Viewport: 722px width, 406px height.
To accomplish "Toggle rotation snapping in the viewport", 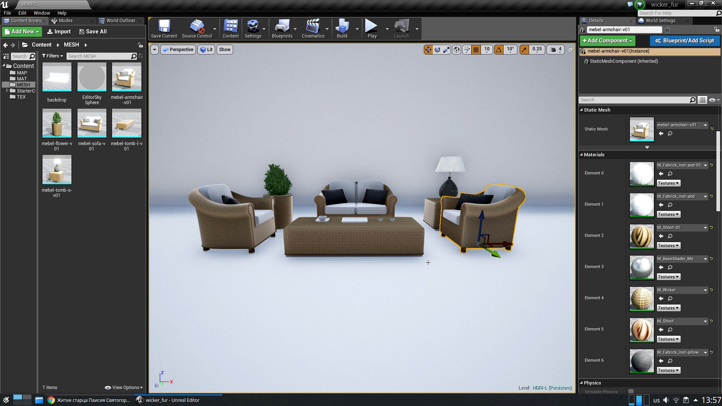I will tap(499, 50).
